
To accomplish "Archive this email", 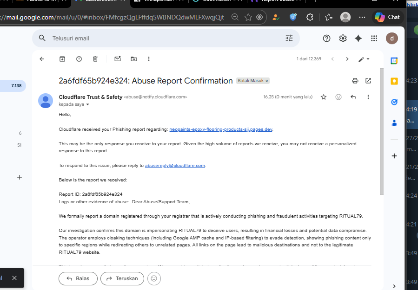I will (62, 59).
